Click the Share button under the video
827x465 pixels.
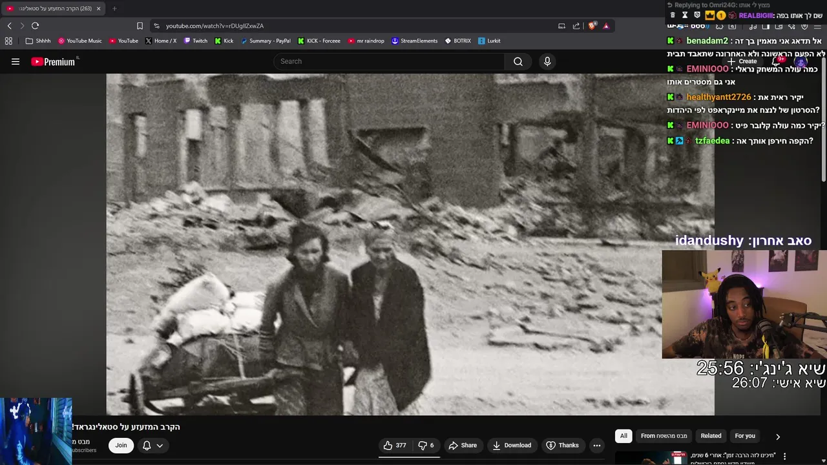[x=463, y=445]
